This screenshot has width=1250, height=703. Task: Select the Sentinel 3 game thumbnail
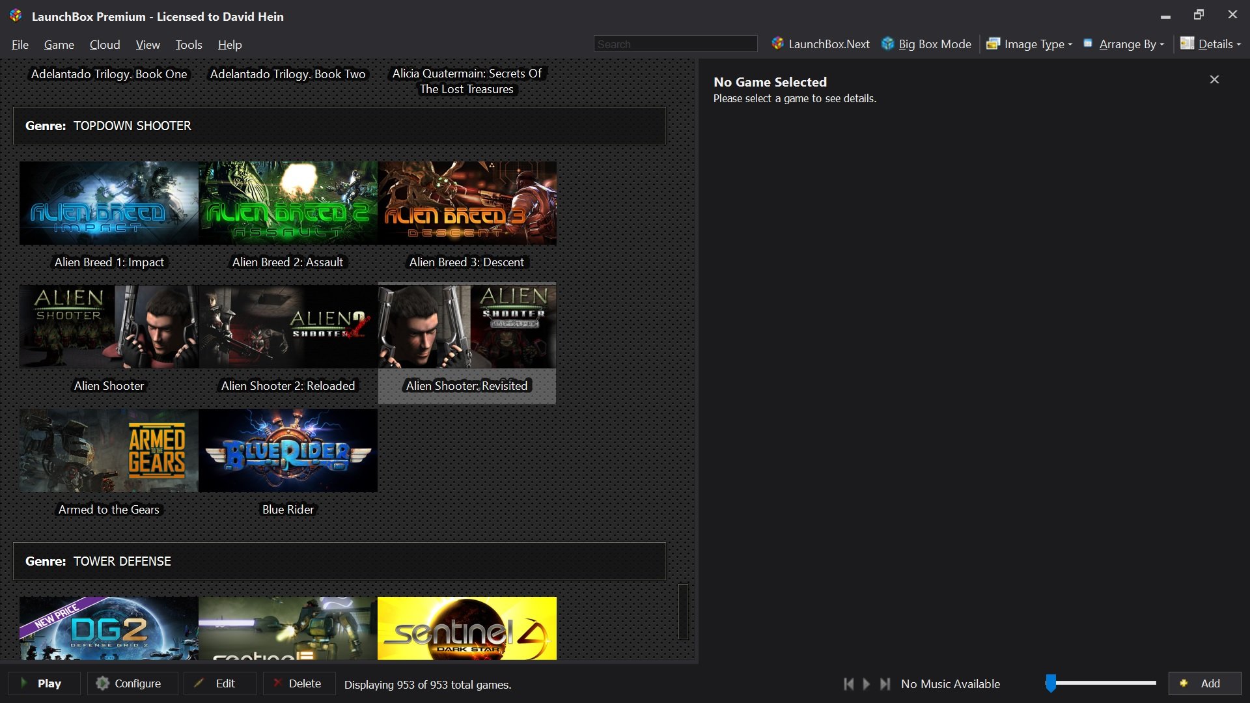click(x=288, y=628)
